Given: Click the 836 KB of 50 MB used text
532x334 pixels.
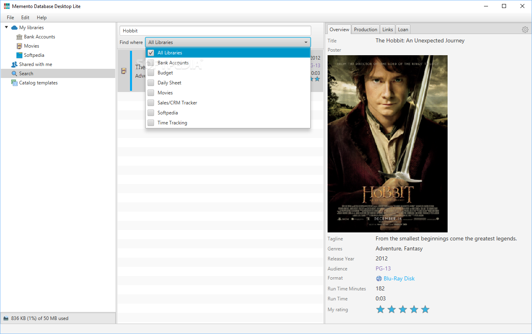Looking at the screenshot, I should (40, 318).
